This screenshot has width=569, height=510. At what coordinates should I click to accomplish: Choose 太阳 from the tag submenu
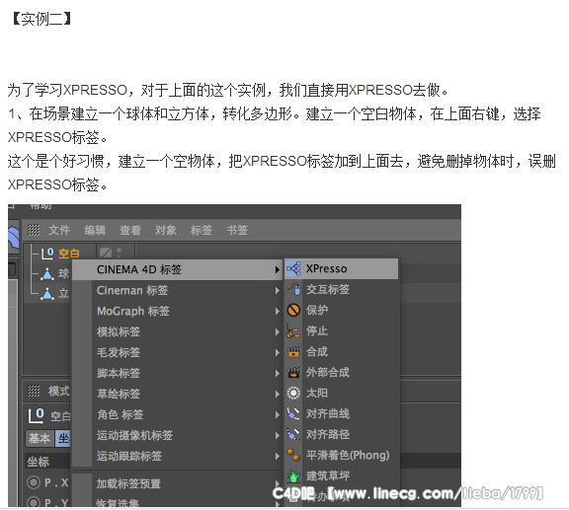coord(341,393)
